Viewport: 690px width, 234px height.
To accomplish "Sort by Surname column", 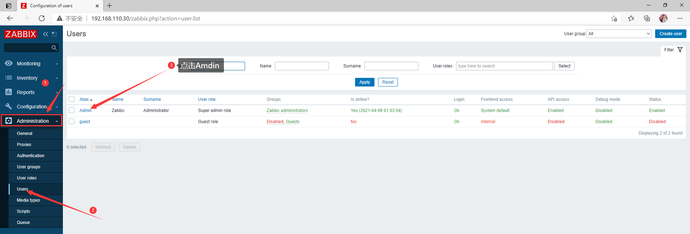I will (x=152, y=99).
